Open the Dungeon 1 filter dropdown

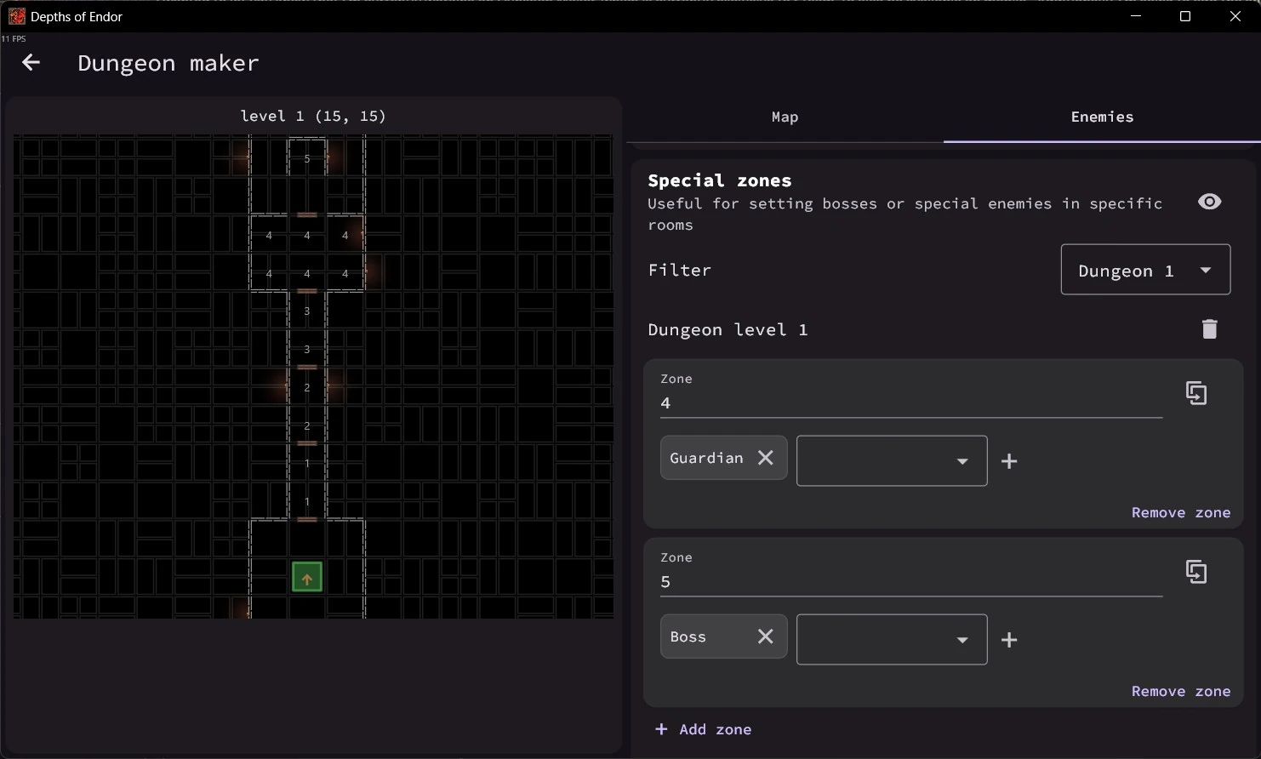pos(1145,270)
